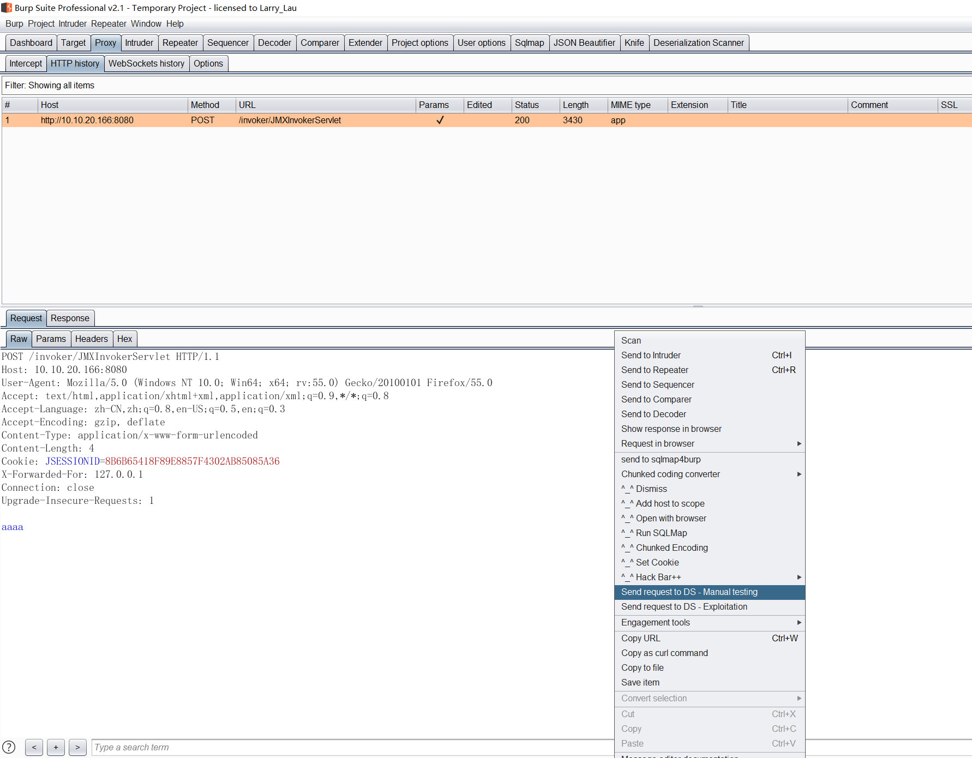This screenshot has width=972, height=758.
Task: Select the Request tab
Action: pos(26,318)
